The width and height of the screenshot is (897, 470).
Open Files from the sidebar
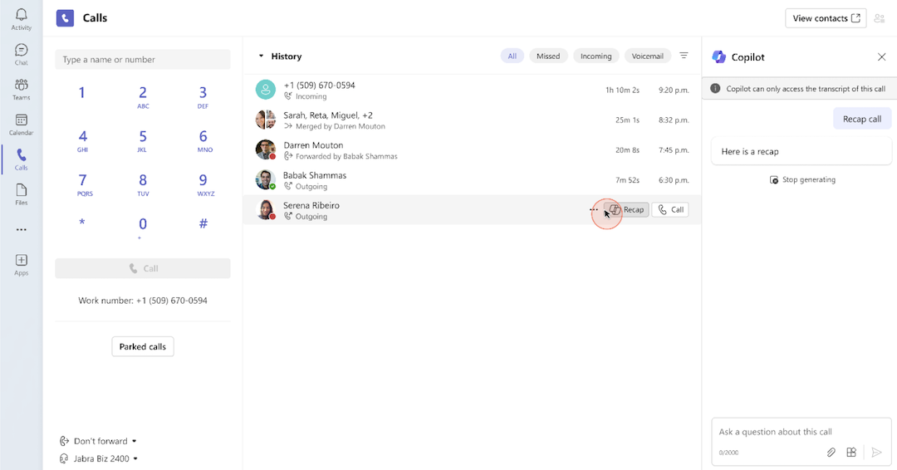click(21, 194)
